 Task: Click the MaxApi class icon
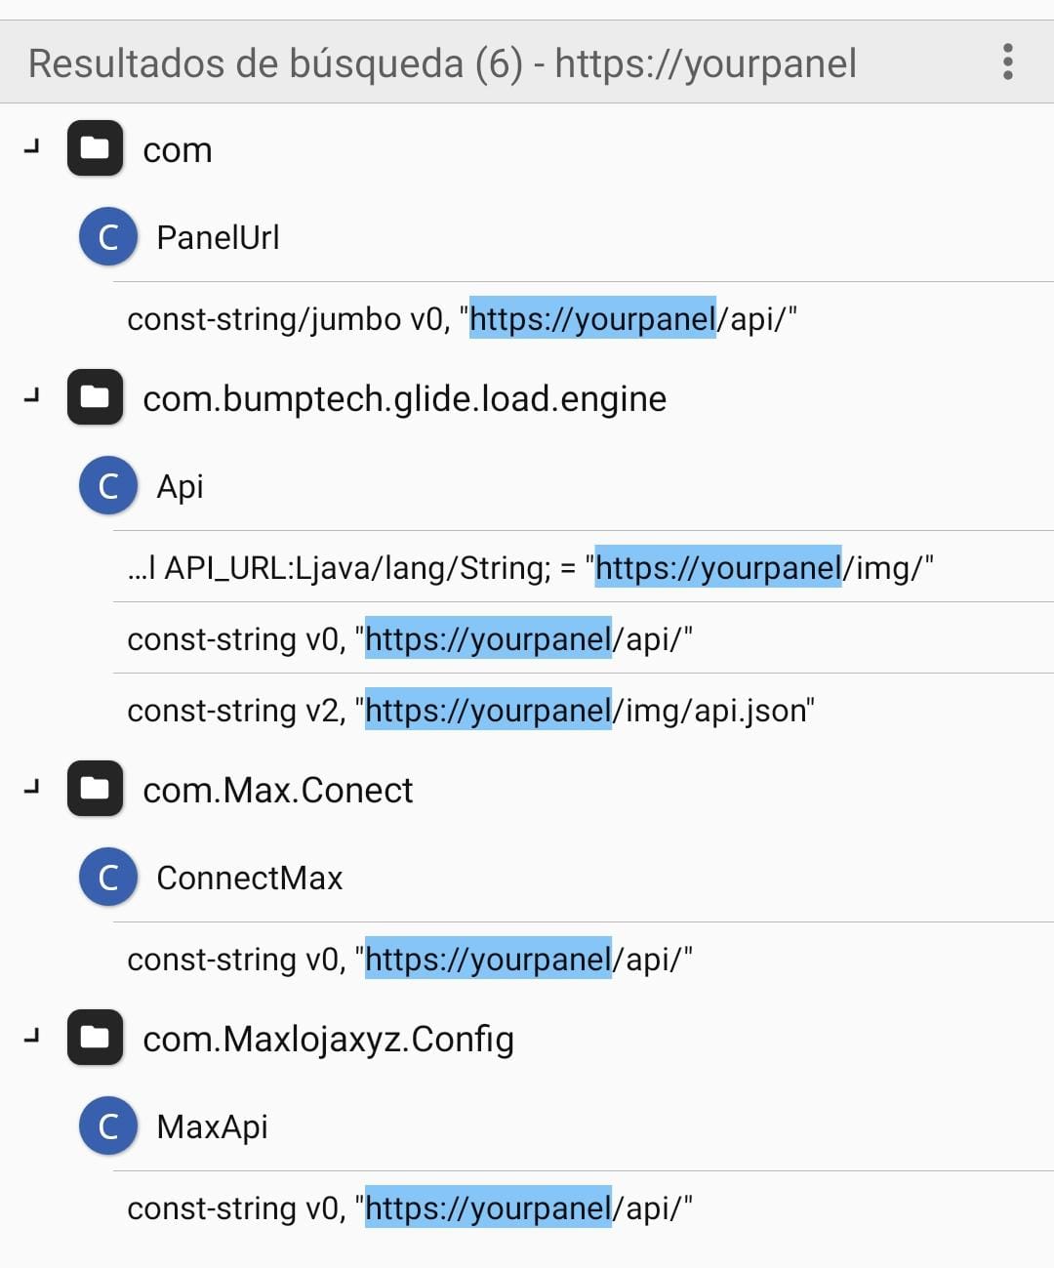point(108,1125)
